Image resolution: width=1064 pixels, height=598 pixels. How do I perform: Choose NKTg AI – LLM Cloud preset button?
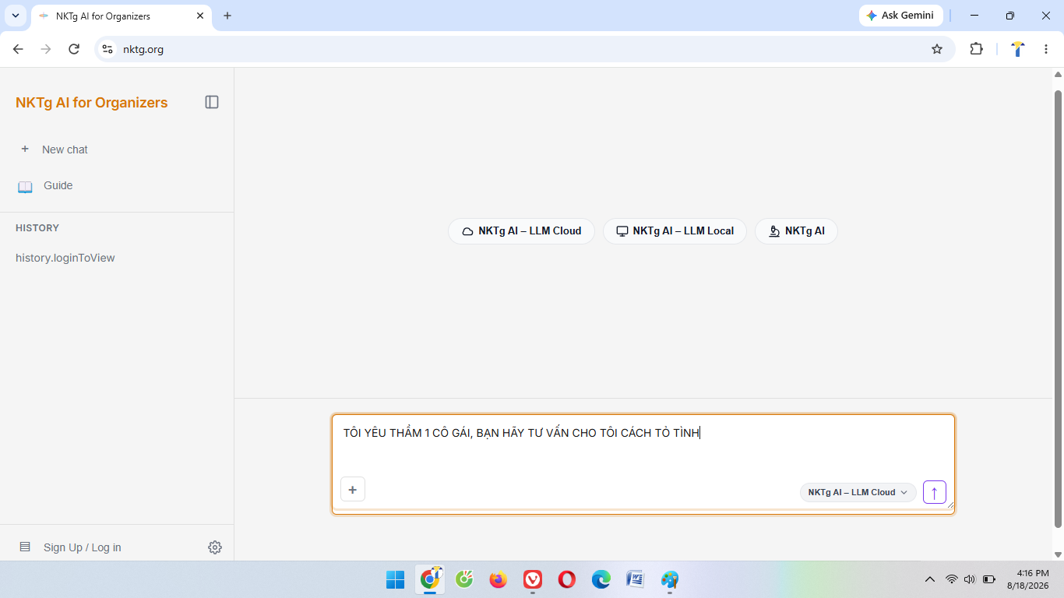tap(521, 231)
